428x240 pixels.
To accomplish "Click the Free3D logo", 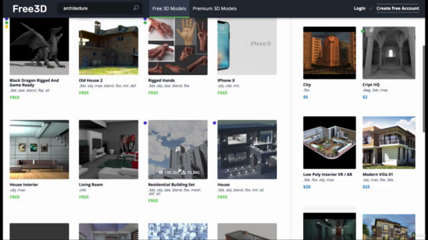I will tap(29, 9).
